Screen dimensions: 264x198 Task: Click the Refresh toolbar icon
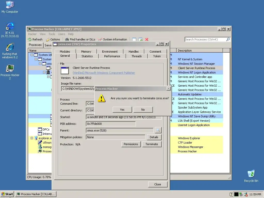click(30, 39)
